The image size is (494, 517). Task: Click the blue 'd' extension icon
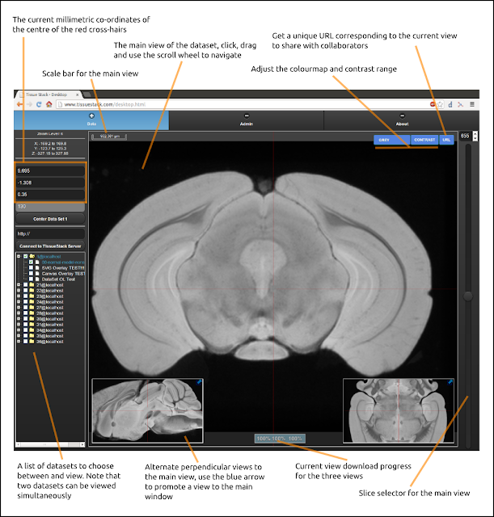tap(450, 104)
